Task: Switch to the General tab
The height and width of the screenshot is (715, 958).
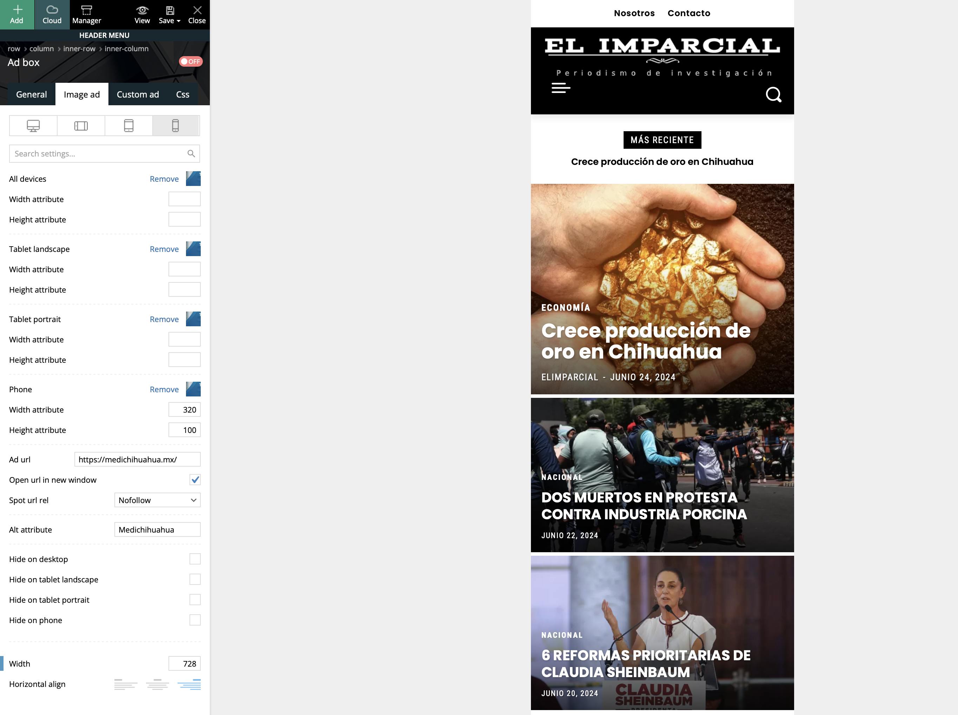Action: [x=31, y=94]
